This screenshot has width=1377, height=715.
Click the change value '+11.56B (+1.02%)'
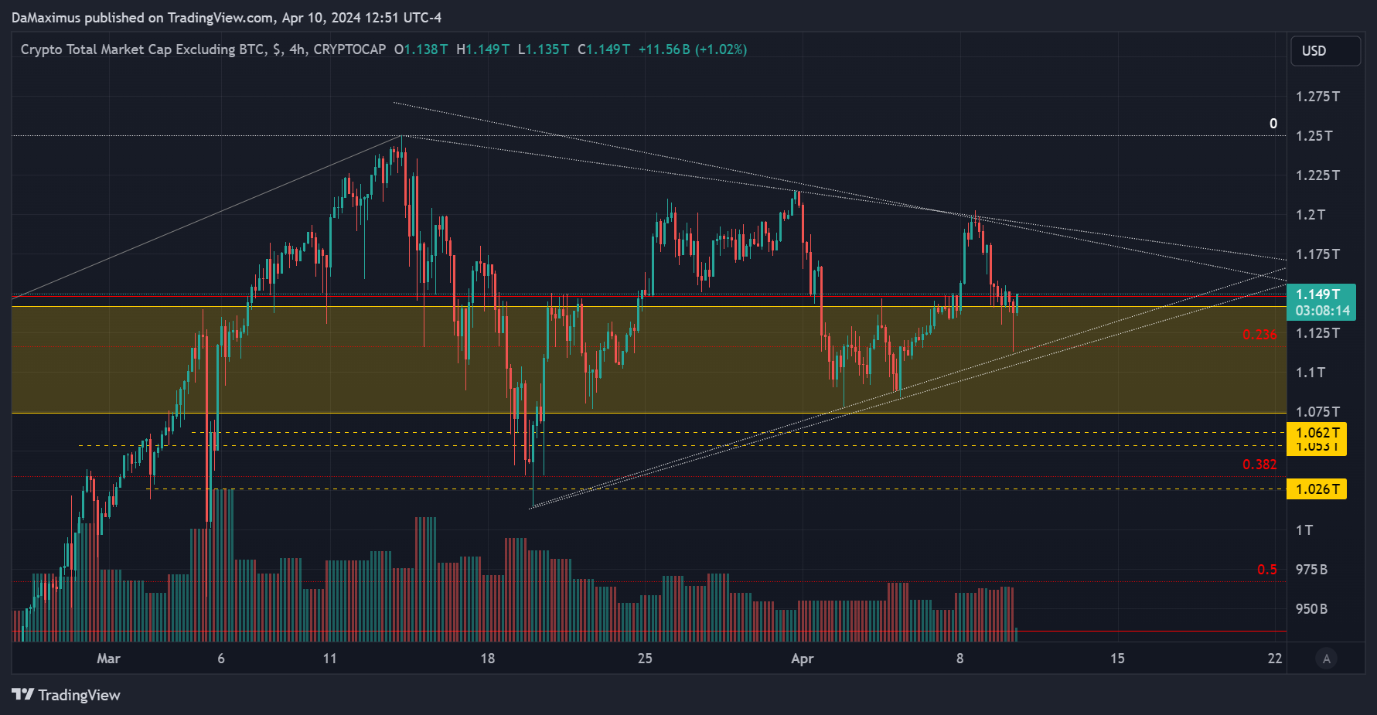(693, 49)
